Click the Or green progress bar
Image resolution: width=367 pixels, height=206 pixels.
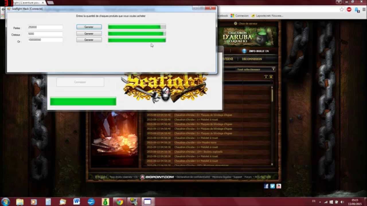(x=137, y=40)
